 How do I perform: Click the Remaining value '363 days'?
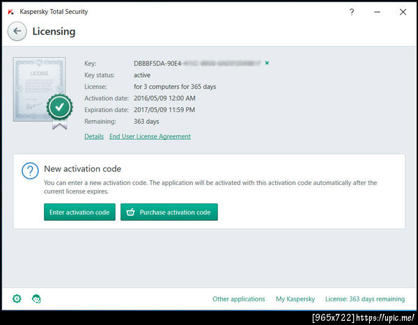point(146,122)
